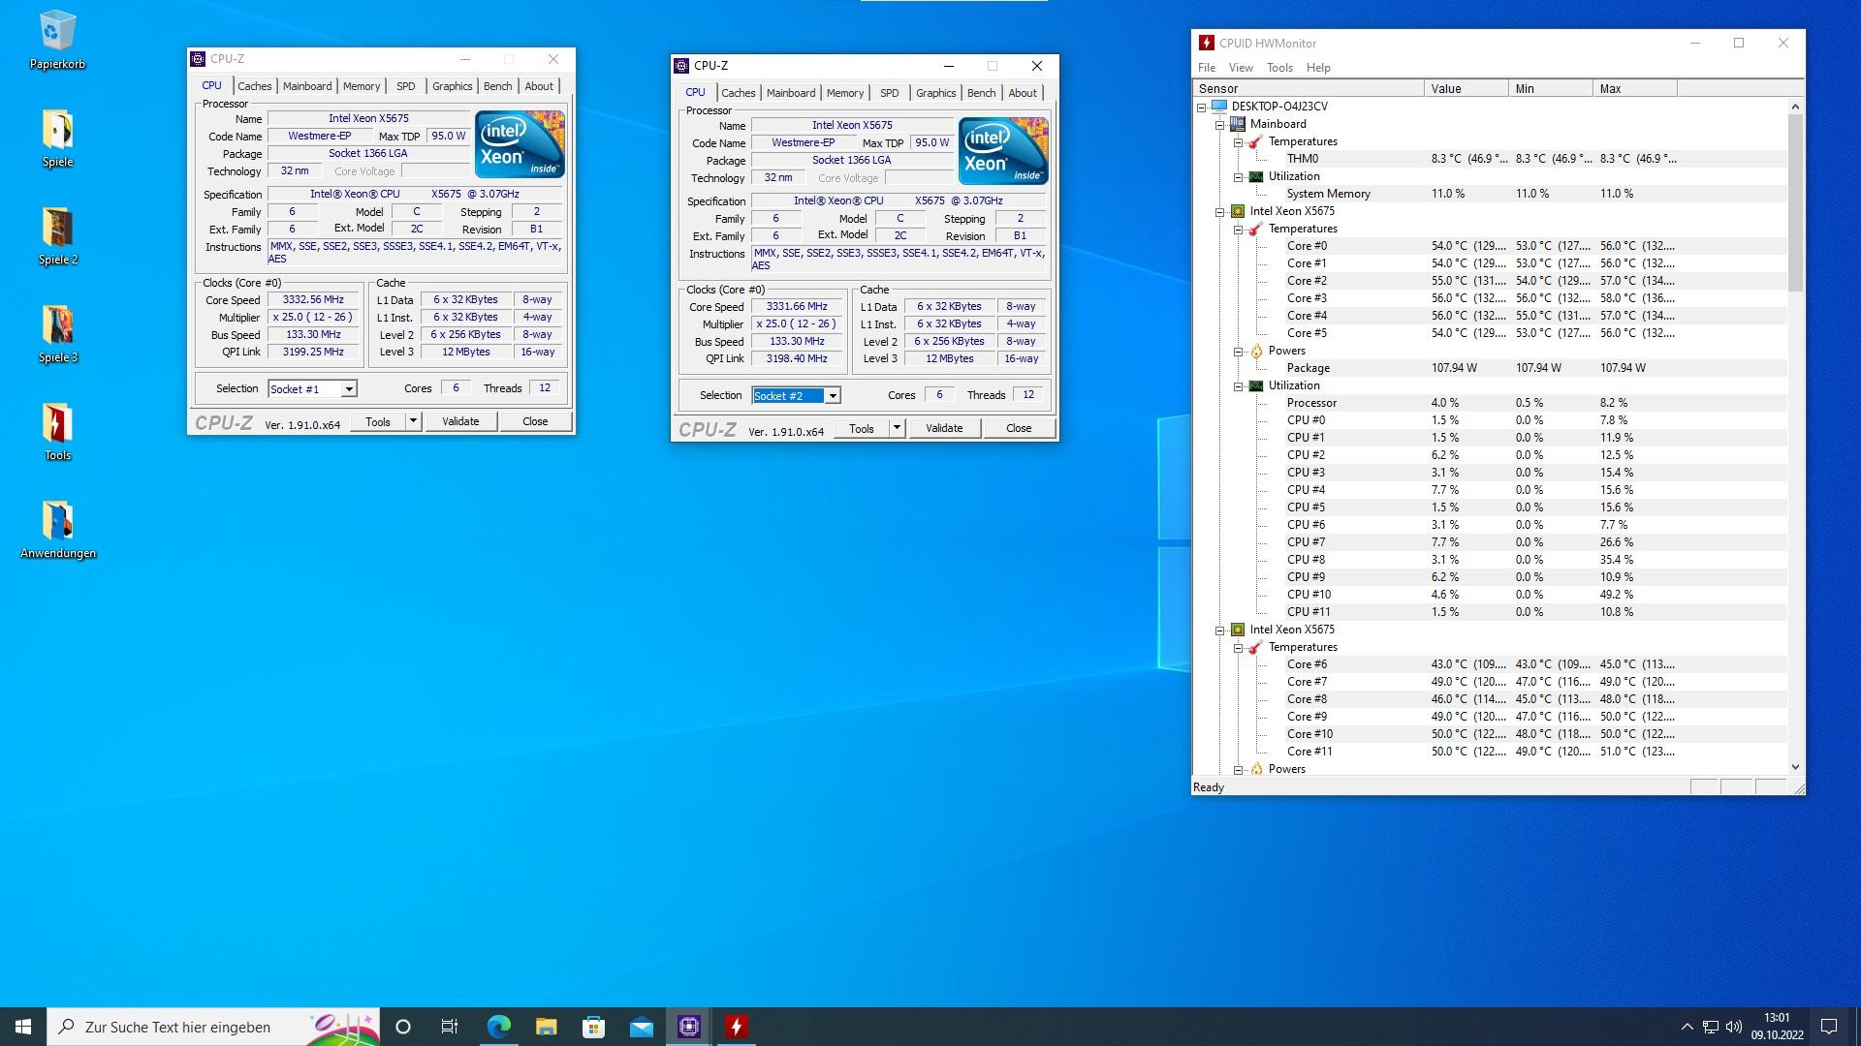Switch to CPU-Z via its taskbar icon
Image resolution: width=1861 pixels, height=1046 pixels.
[x=689, y=1027]
